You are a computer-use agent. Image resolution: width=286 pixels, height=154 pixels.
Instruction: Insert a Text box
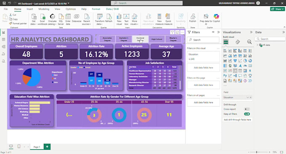point(126,19)
